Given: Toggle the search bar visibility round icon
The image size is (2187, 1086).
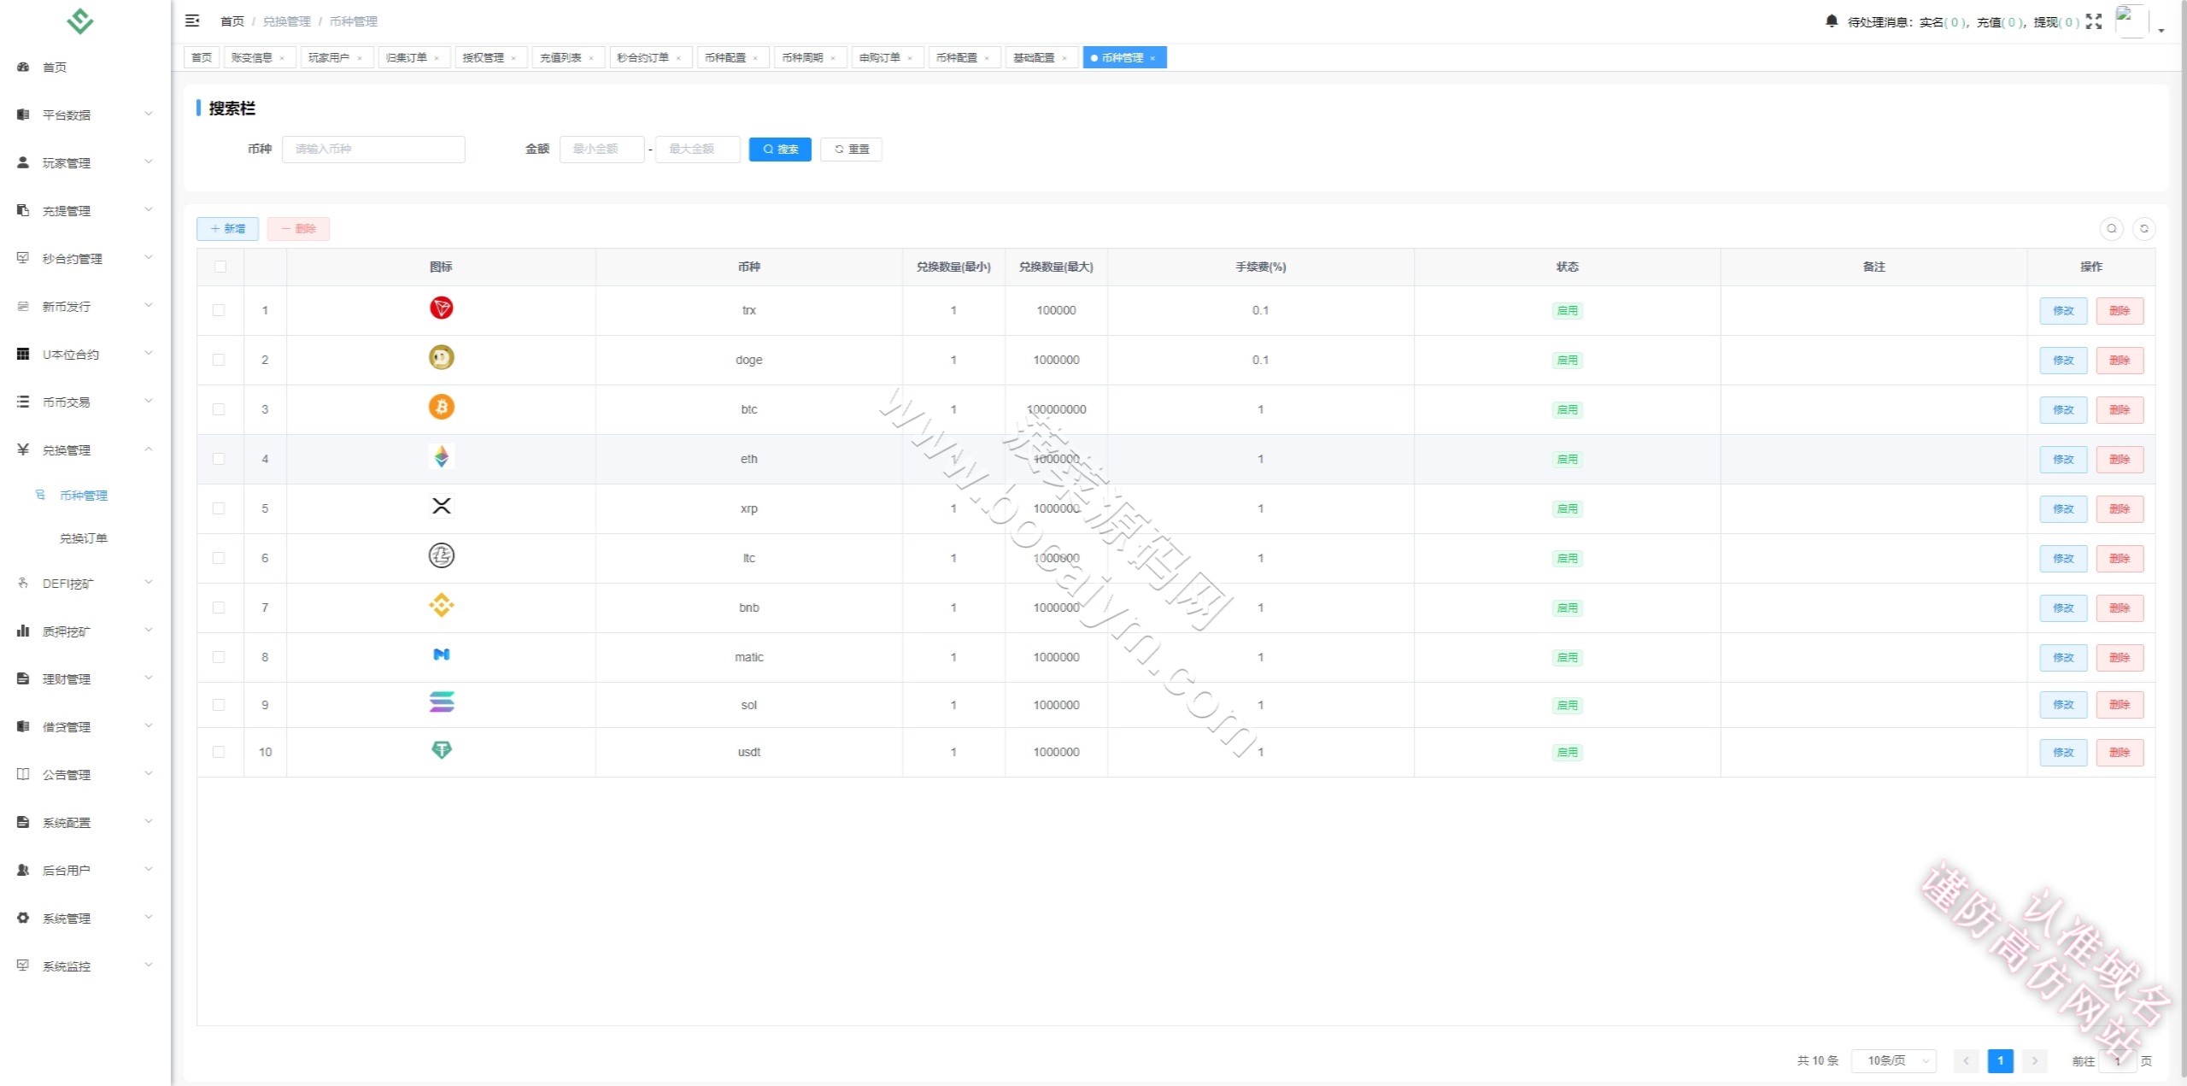Looking at the screenshot, I should [2111, 228].
